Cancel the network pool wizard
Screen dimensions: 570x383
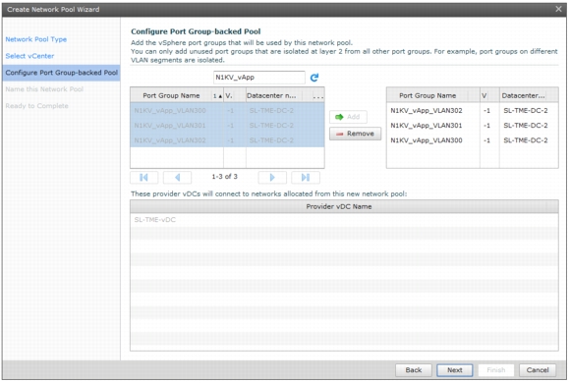click(x=538, y=370)
